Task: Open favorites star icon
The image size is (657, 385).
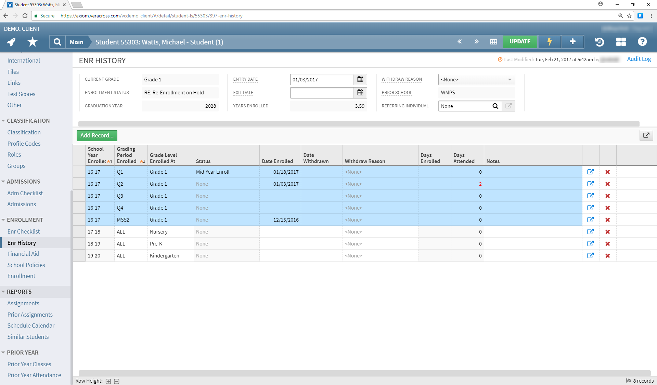Action: tap(33, 42)
